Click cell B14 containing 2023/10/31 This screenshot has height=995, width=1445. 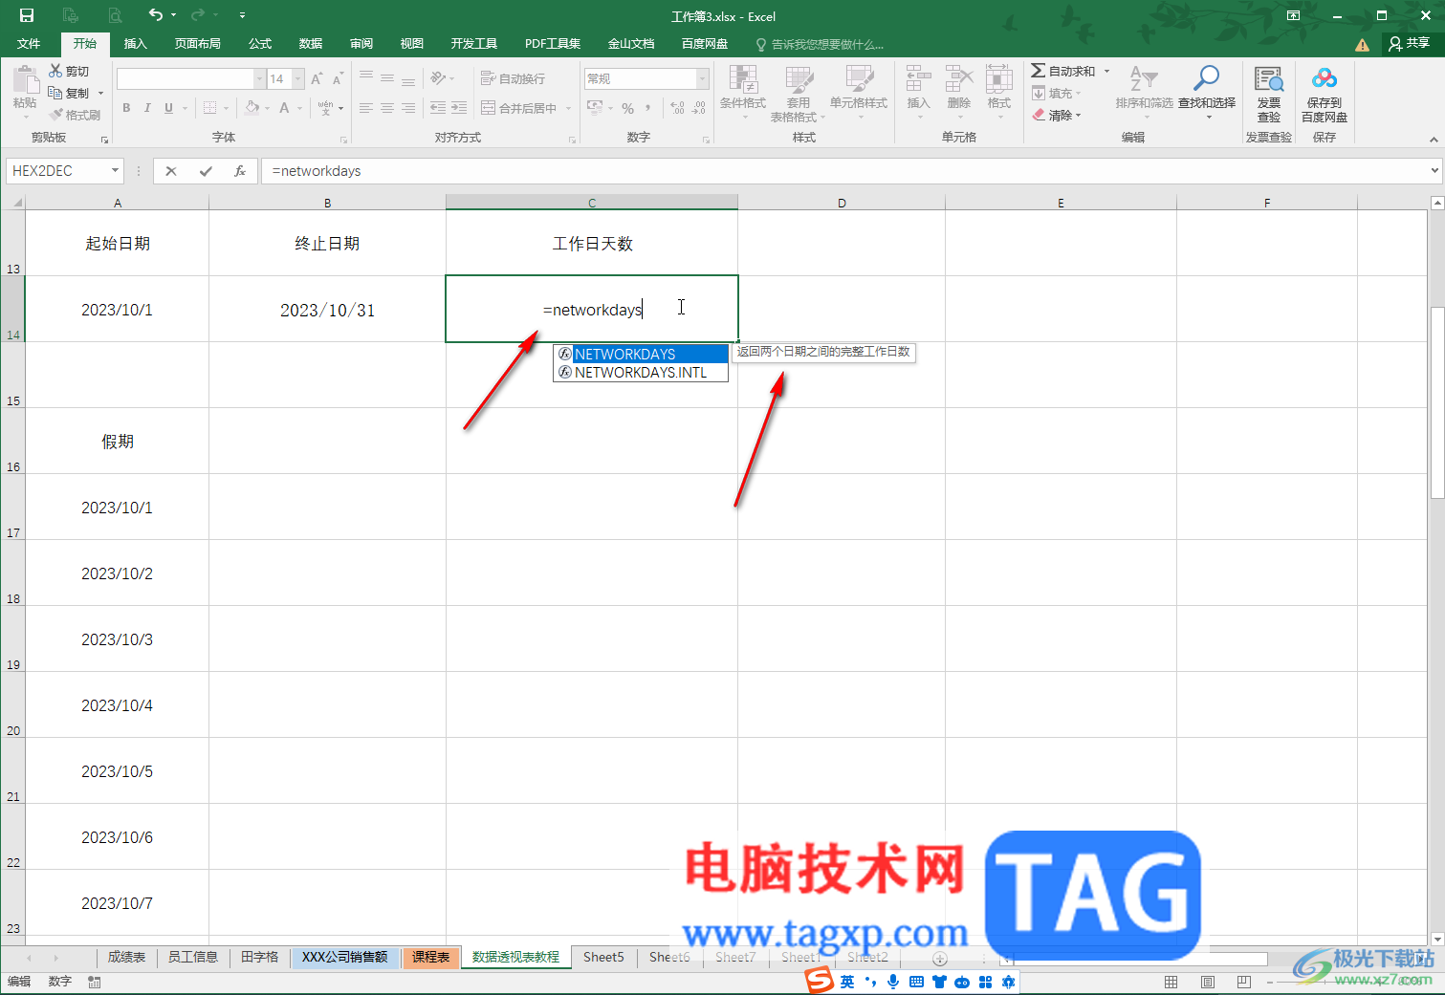(327, 310)
